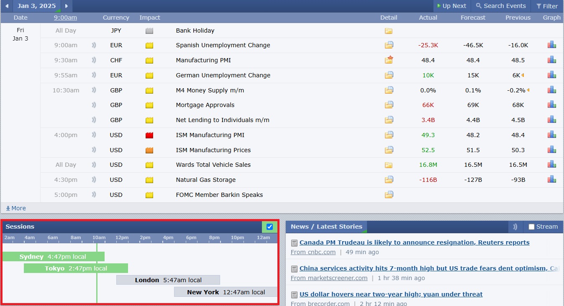The width and height of the screenshot is (564, 306).
Task: Open Search Events
Action: 501,6
